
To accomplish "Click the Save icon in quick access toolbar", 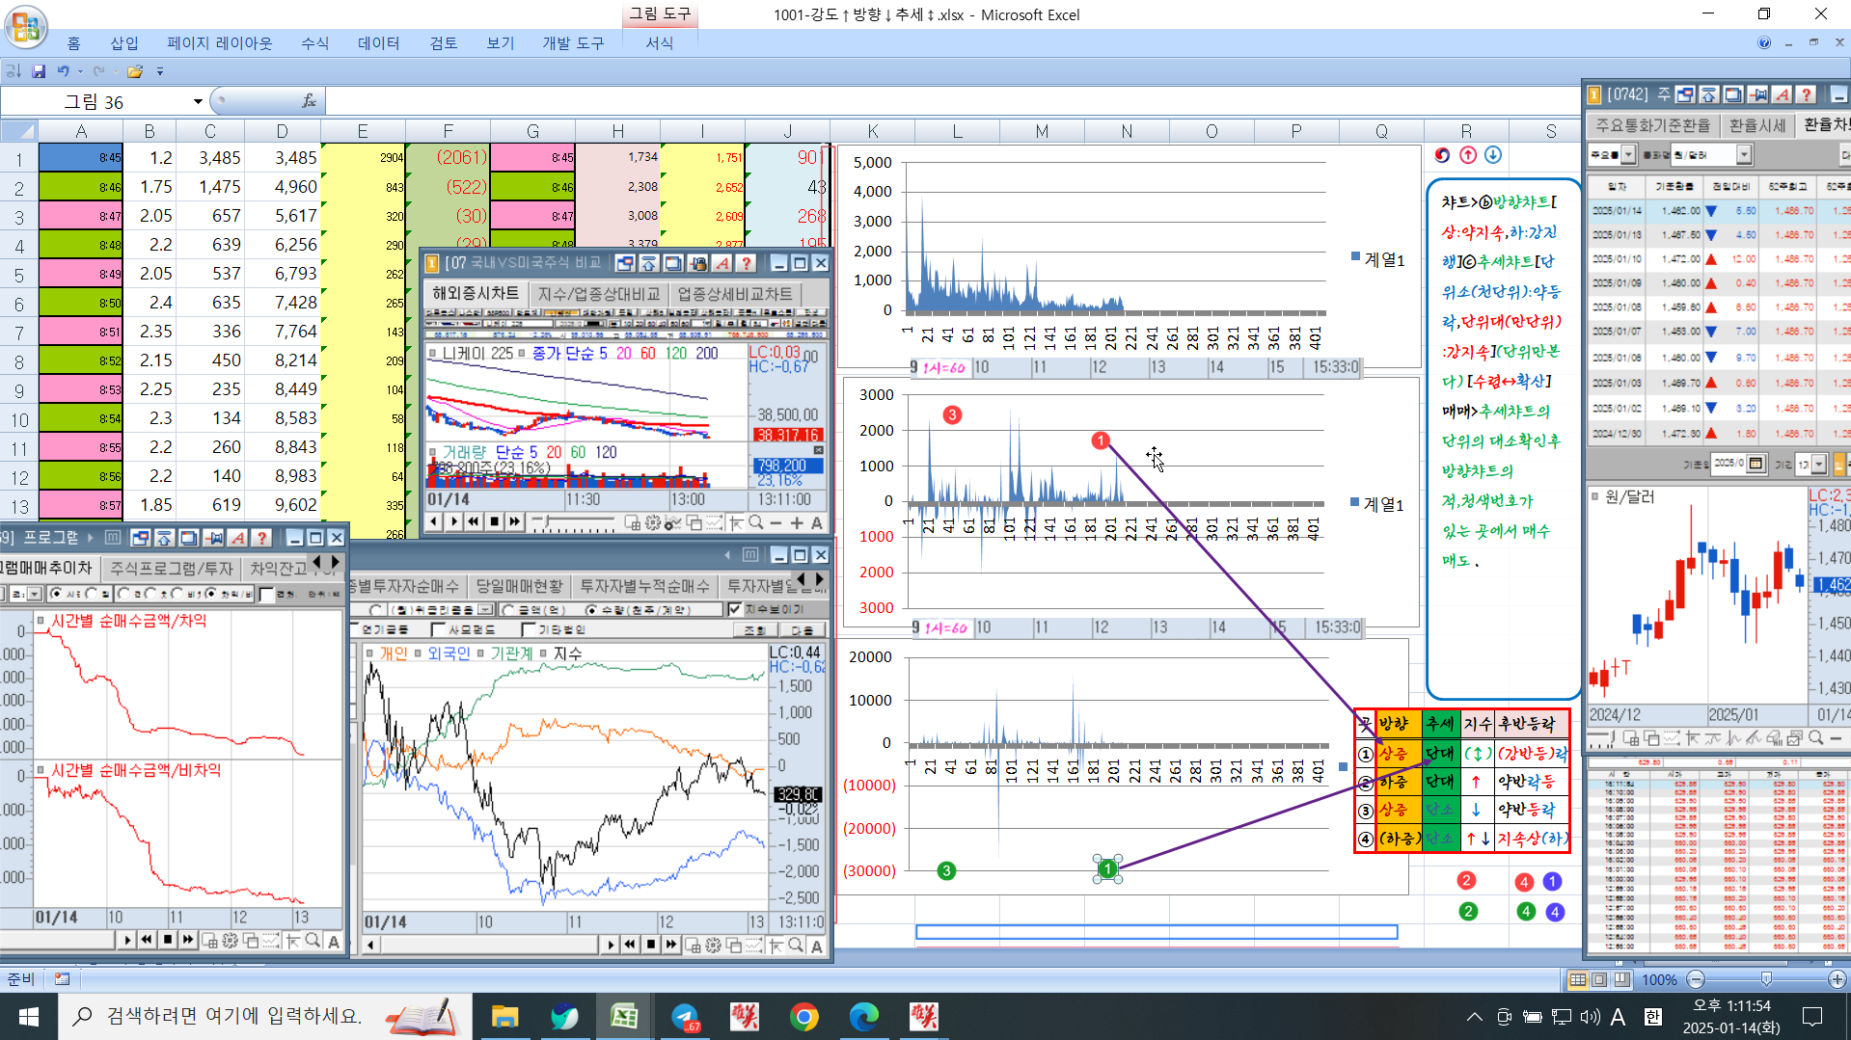I will (39, 71).
